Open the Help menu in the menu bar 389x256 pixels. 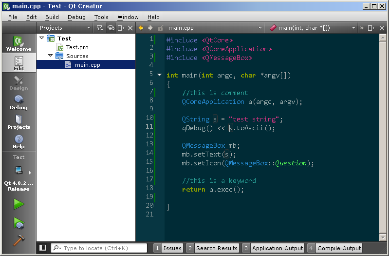click(x=153, y=17)
